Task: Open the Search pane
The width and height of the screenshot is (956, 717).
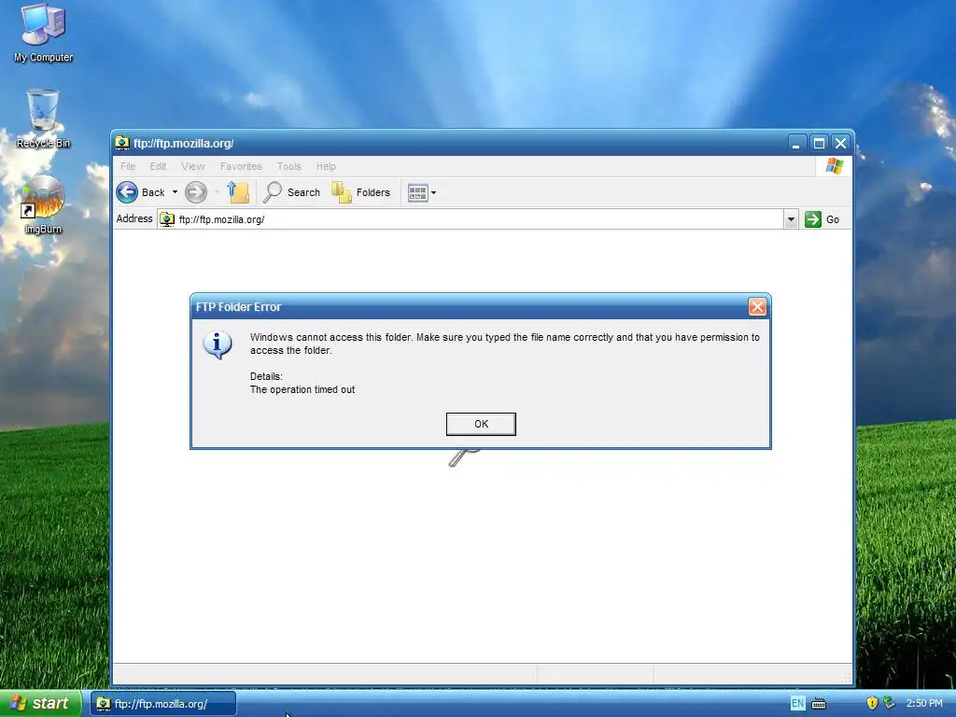Action: pyautogui.click(x=292, y=192)
